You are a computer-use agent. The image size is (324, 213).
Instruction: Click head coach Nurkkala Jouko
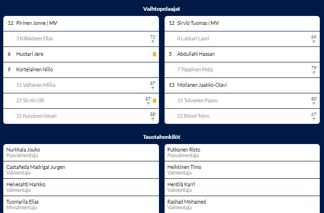click(x=81, y=152)
